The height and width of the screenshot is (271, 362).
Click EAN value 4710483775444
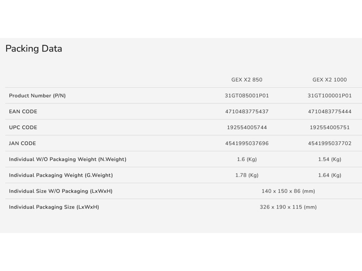329,112
